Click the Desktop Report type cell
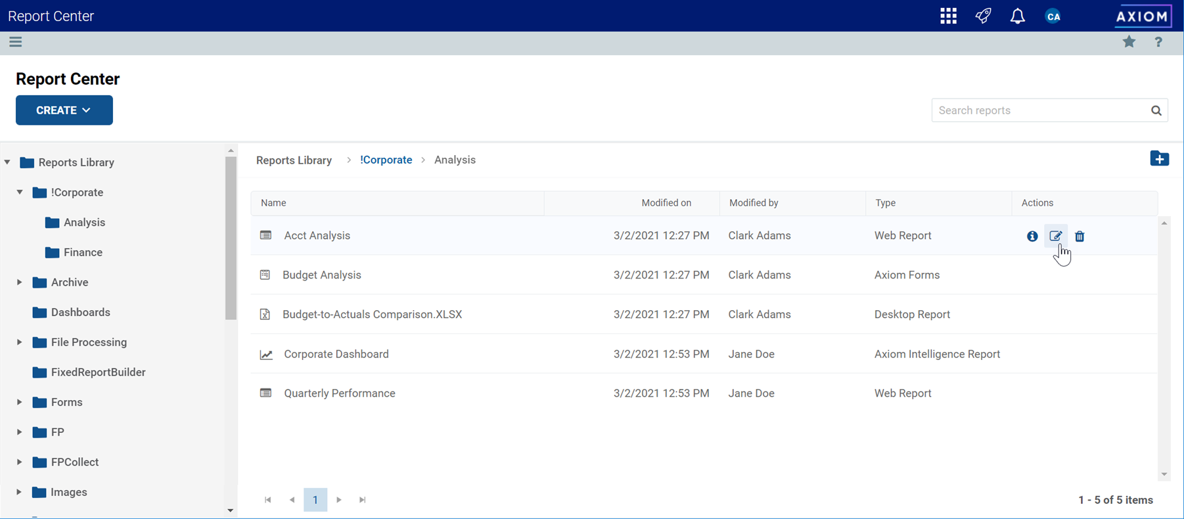The height and width of the screenshot is (519, 1184). tap(912, 315)
